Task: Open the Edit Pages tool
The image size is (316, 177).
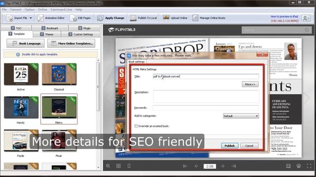Action: click(80, 18)
